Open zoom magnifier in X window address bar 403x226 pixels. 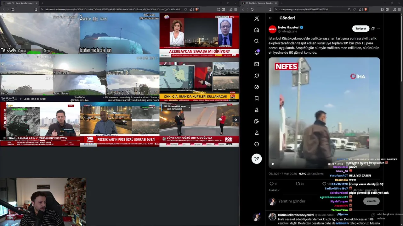pyautogui.click(x=349, y=9)
